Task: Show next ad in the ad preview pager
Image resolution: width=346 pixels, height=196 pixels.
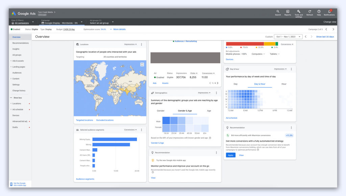Action: [218, 83]
